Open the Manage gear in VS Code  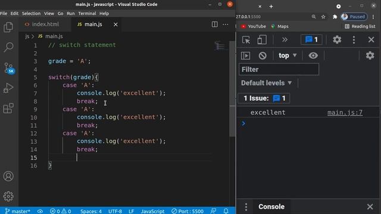[x=8, y=196]
